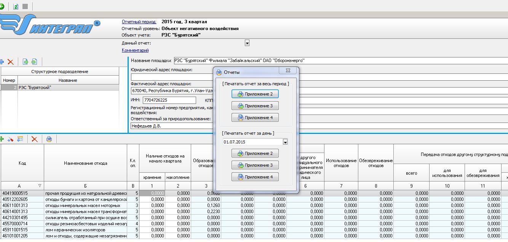Image resolution: width=508 pixels, height=242 pixels.
Task: Print Приложение 3 for the selected day
Action: [x=255, y=165]
